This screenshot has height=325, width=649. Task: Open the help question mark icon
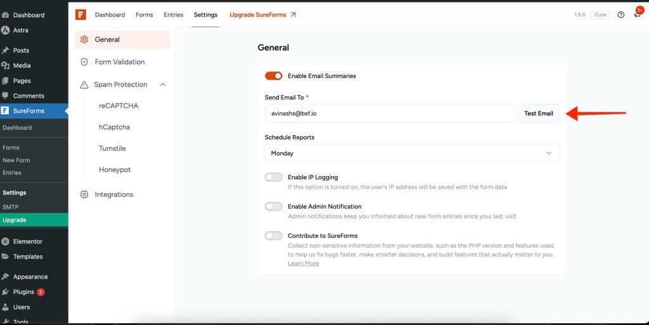[621, 15]
